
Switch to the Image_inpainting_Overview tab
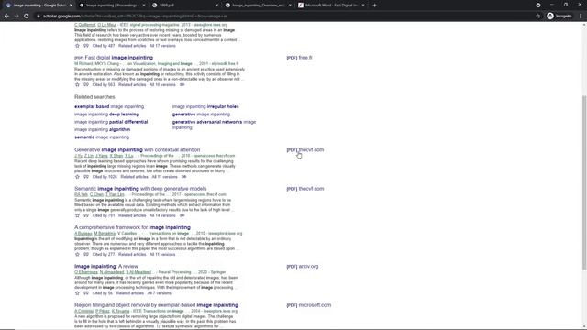click(x=258, y=5)
